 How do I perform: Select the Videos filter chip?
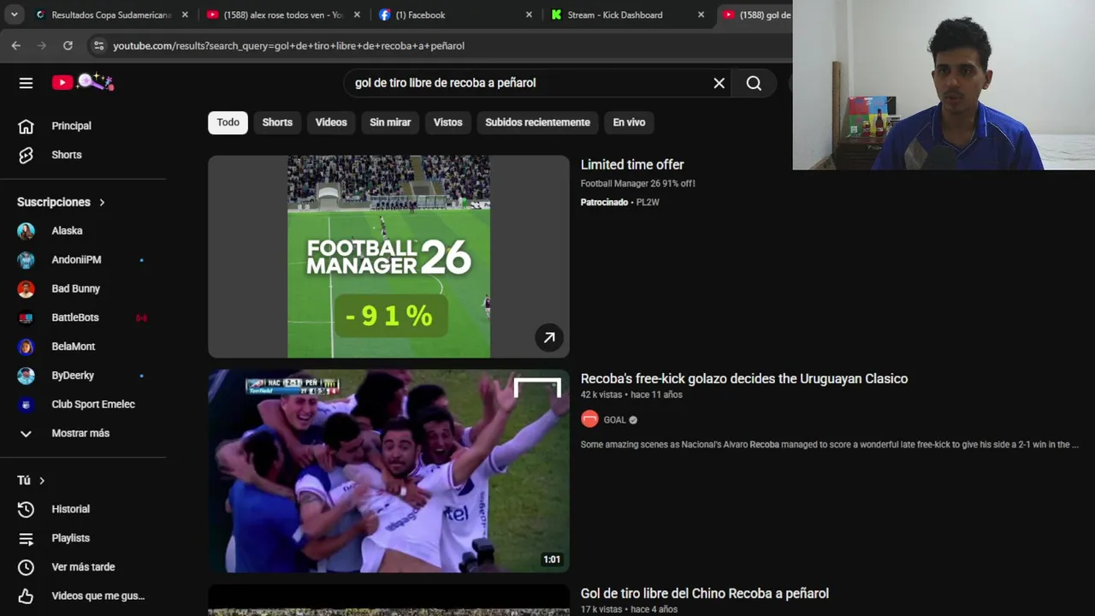[x=331, y=122]
